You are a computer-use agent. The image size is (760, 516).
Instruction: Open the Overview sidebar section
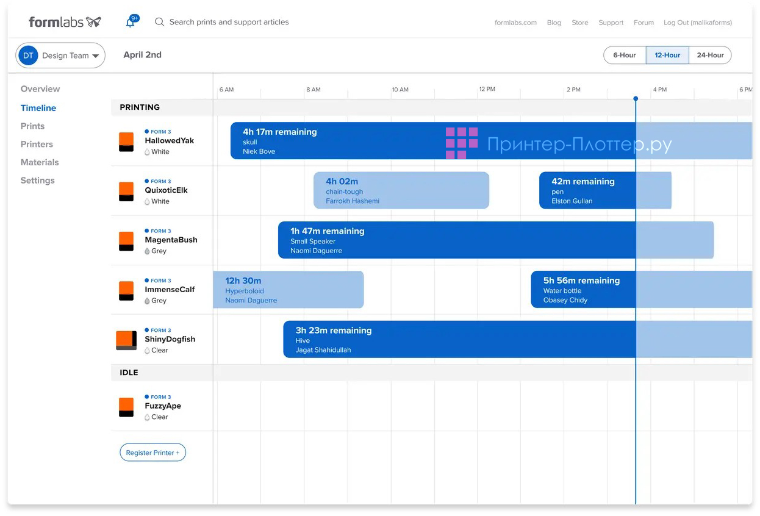40,89
